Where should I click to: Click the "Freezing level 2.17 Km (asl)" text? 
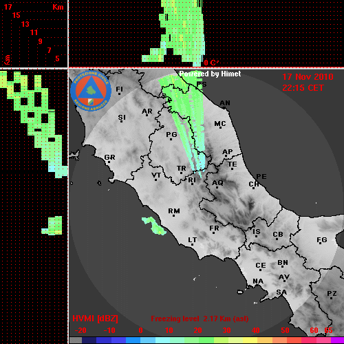[x=200, y=319]
